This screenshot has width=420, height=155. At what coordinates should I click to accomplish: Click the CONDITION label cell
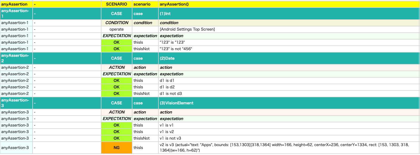coord(117,23)
